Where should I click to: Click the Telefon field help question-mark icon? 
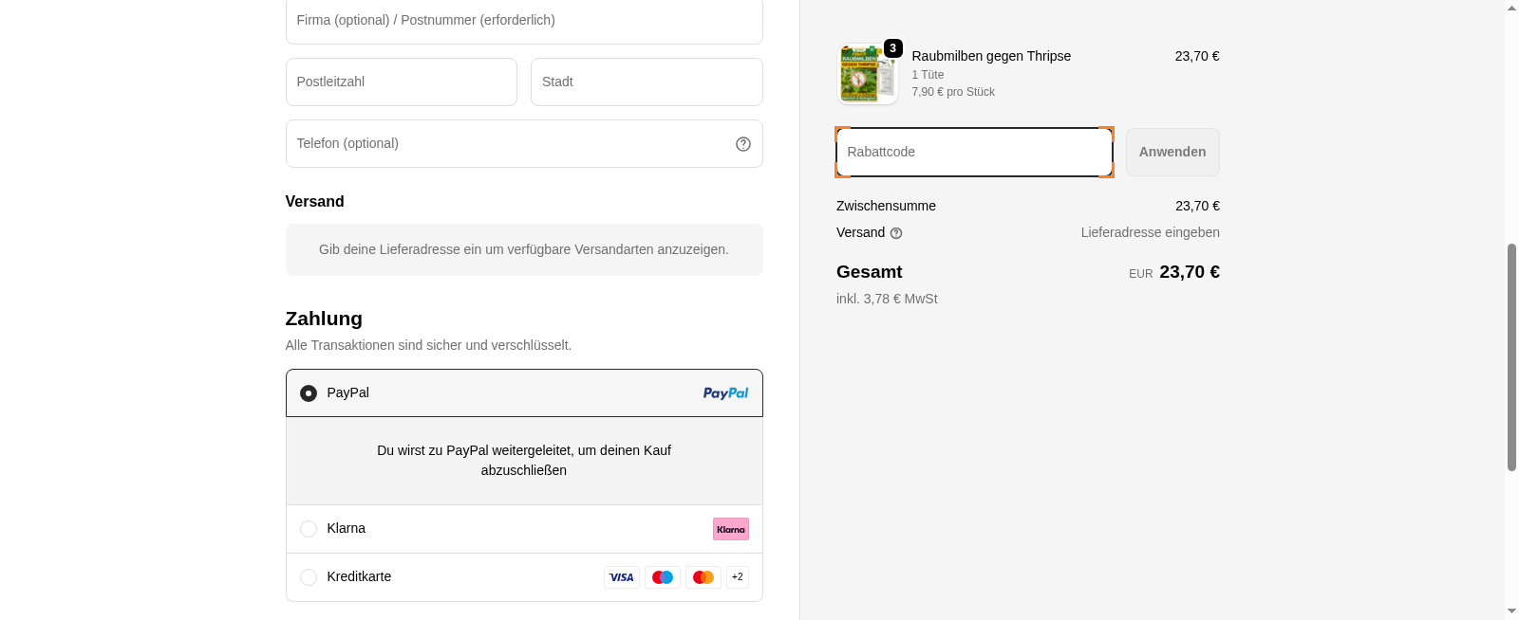pos(743,144)
